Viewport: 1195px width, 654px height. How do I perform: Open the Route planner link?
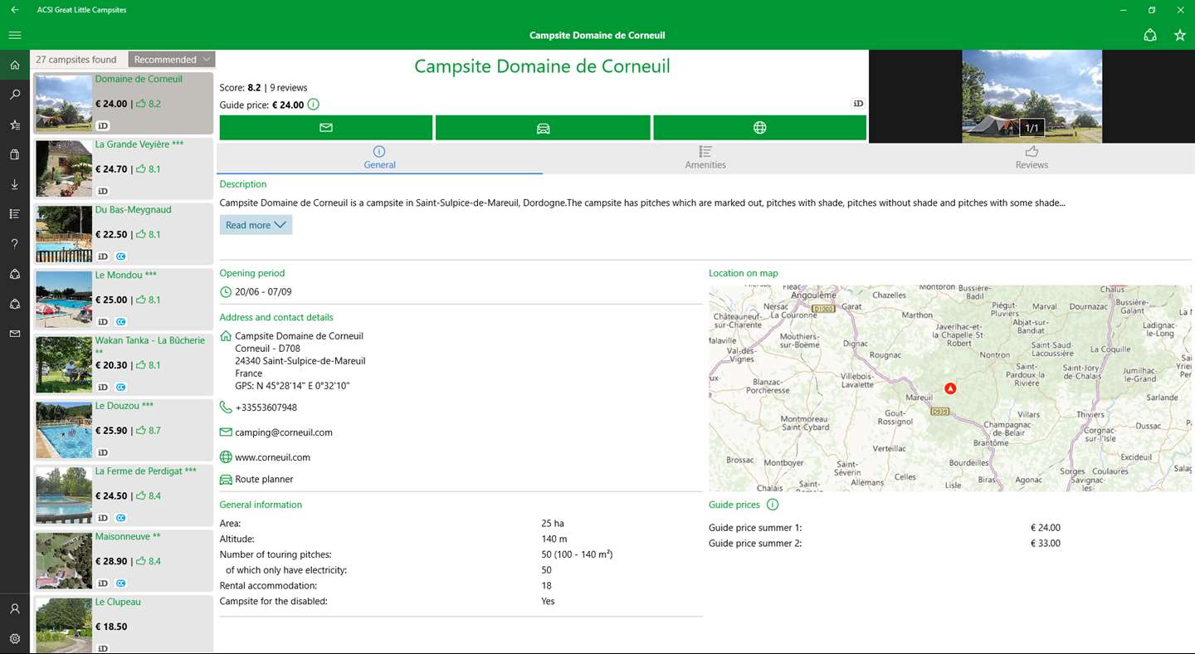tap(264, 479)
